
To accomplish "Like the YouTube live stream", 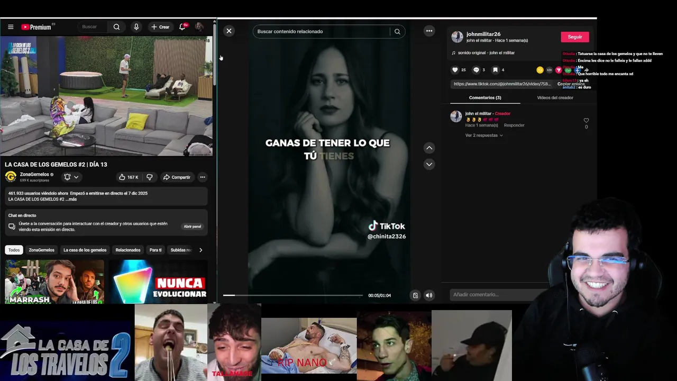I will pos(129,177).
